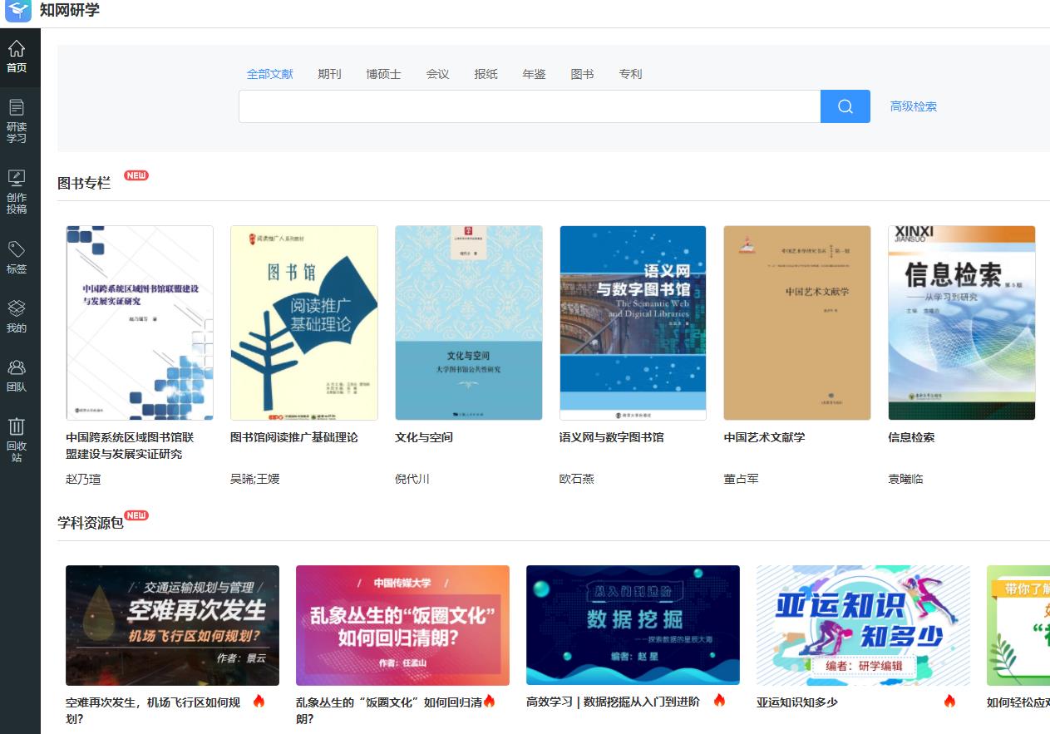Open the 标签 tags sidebar icon

pyautogui.click(x=17, y=258)
